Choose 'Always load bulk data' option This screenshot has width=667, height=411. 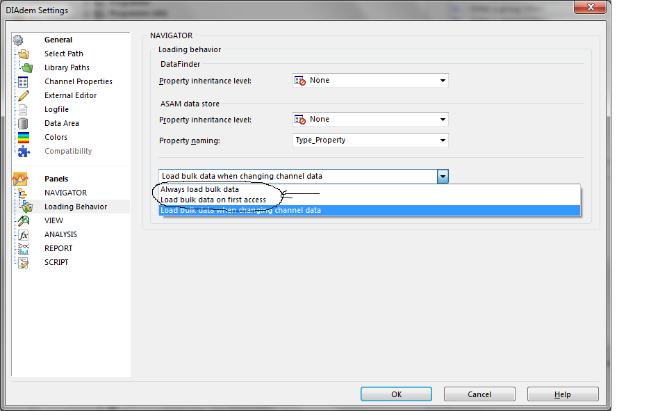(370, 190)
